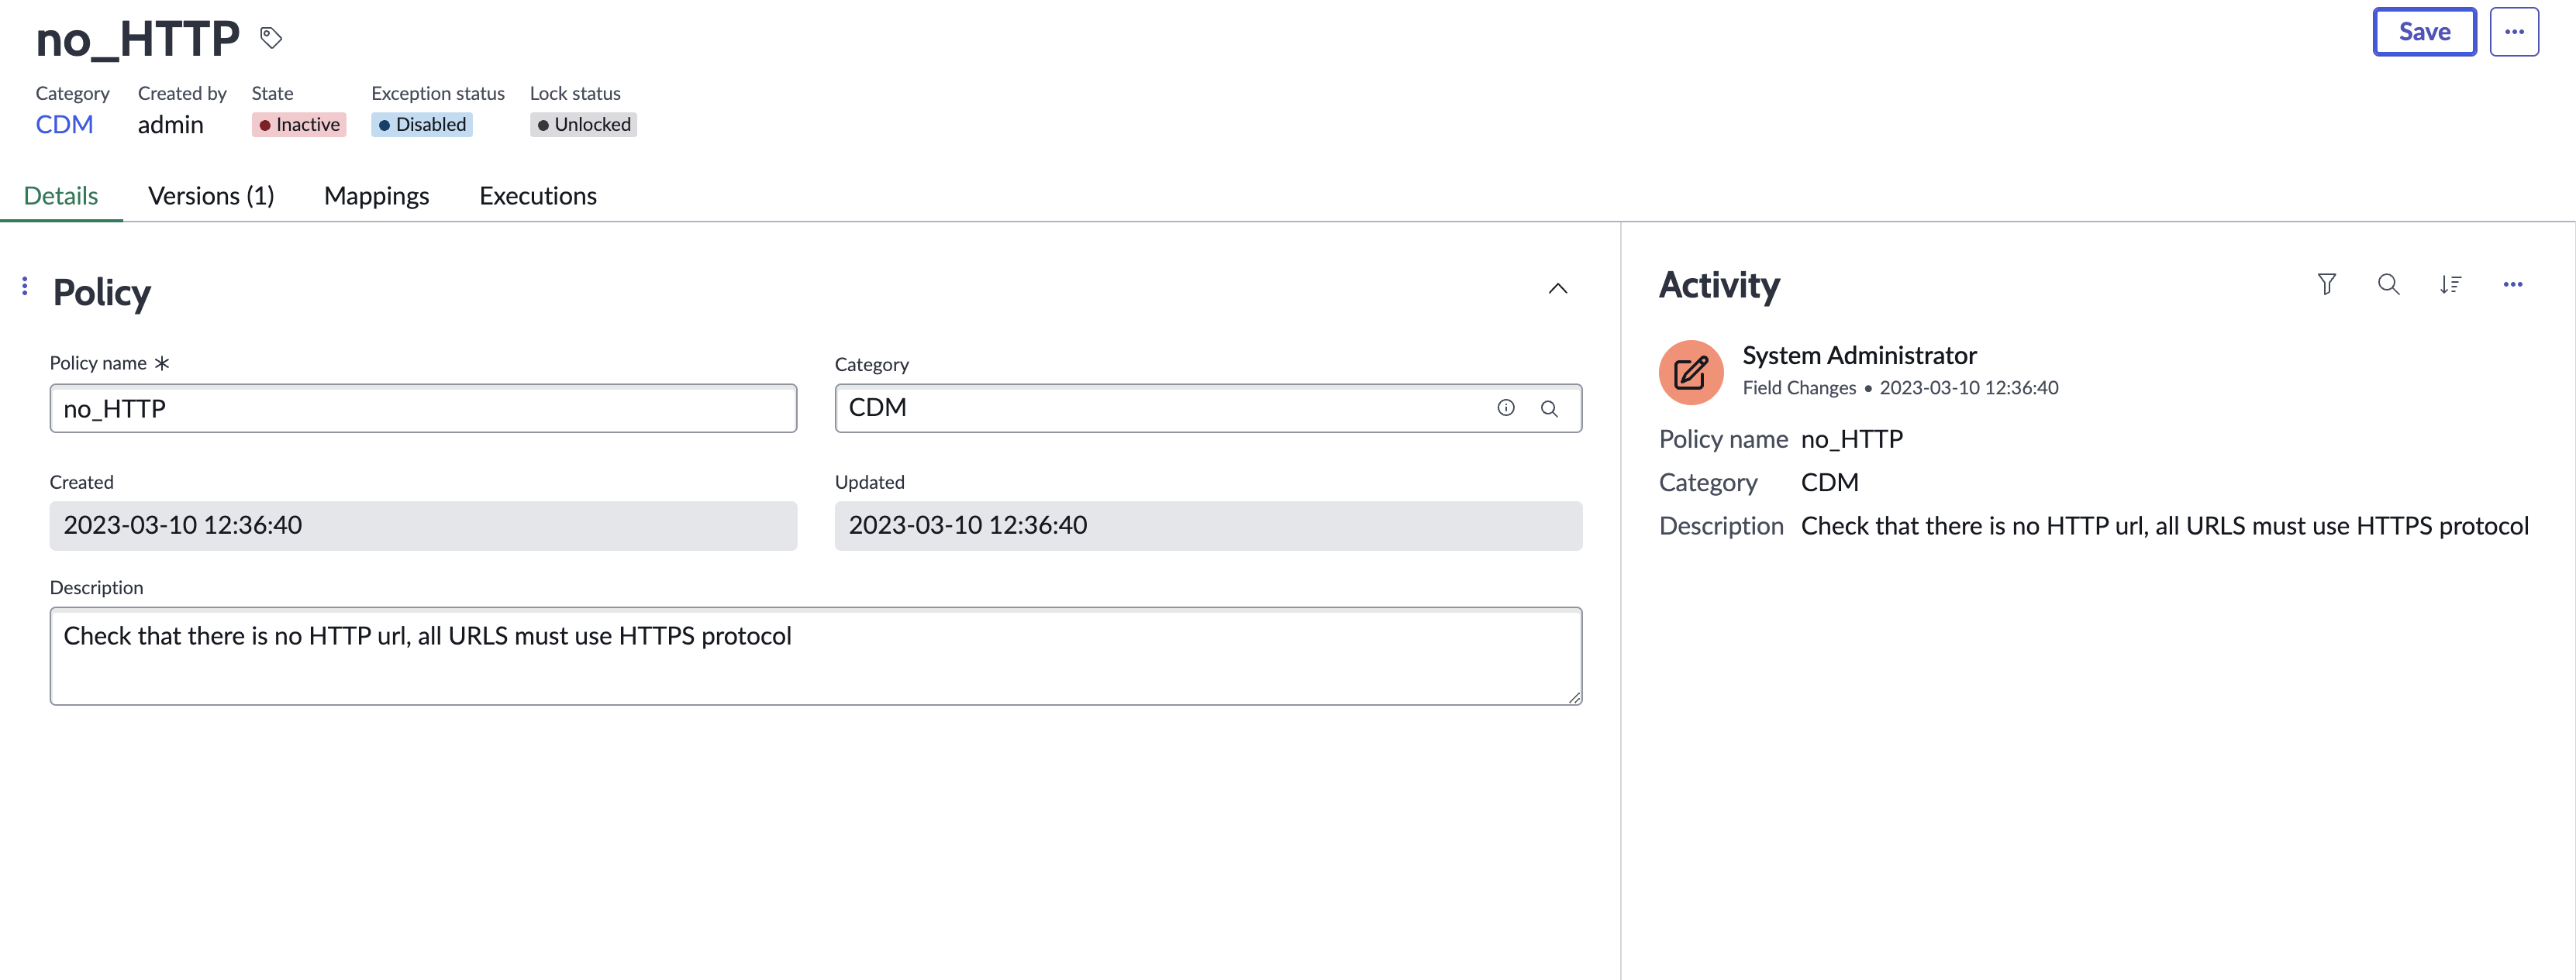2576x980 pixels.
Task: Click the Category reference field
Action: tap(1208, 408)
